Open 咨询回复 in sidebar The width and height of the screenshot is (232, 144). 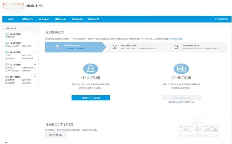click(26, 83)
